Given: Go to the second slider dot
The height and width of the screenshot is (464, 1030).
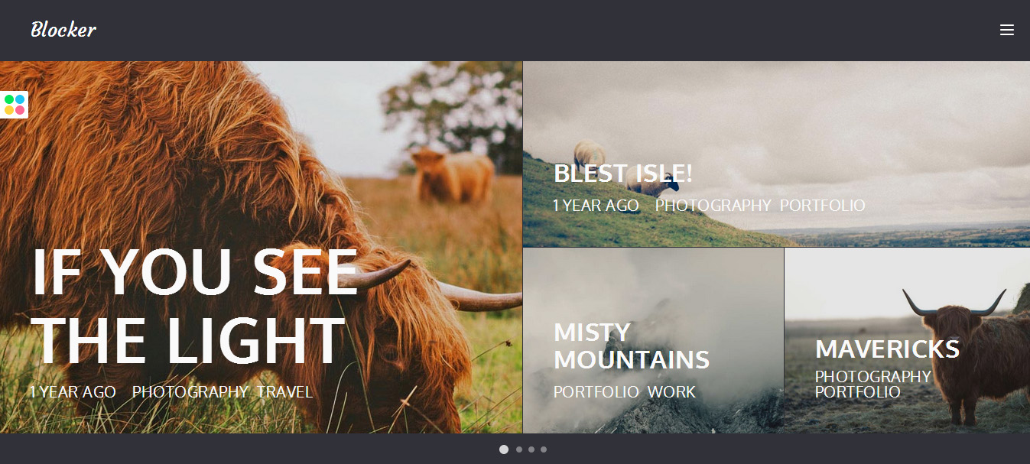Looking at the screenshot, I should (x=519, y=449).
